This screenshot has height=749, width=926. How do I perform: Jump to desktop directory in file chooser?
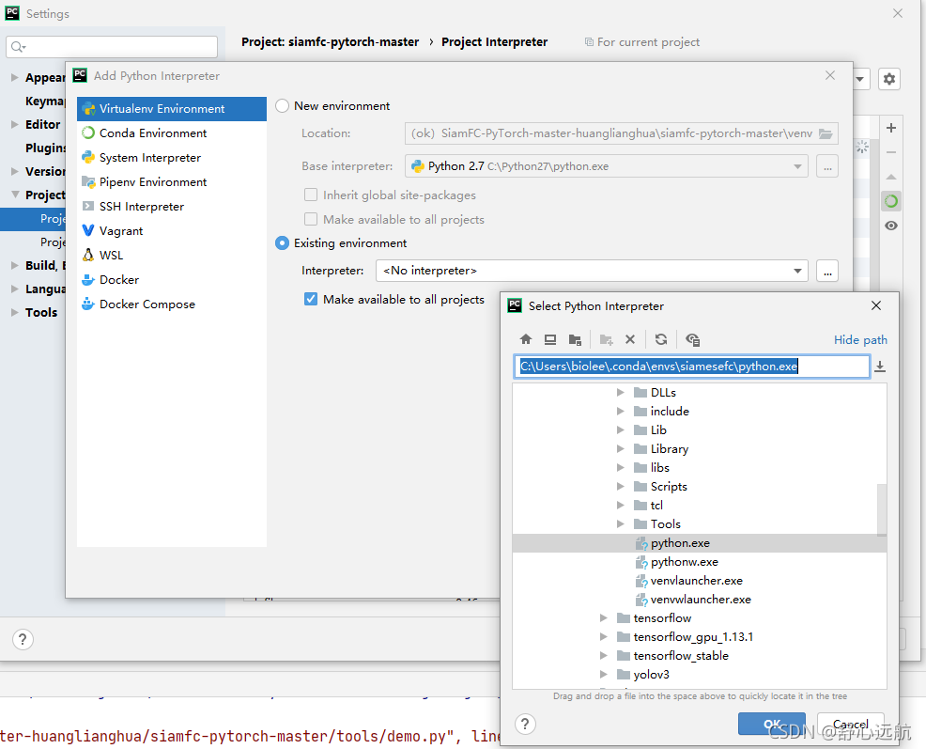tap(550, 339)
